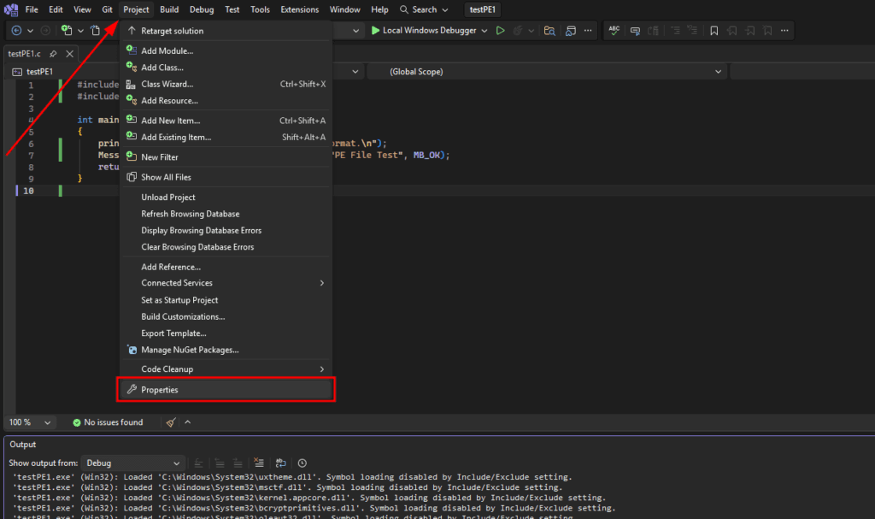This screenshot has width=875, height=519.
Task: Open the Build menu
Action: click(x=169, y=9)
